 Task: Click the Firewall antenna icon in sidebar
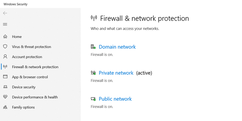coord(5,67)
